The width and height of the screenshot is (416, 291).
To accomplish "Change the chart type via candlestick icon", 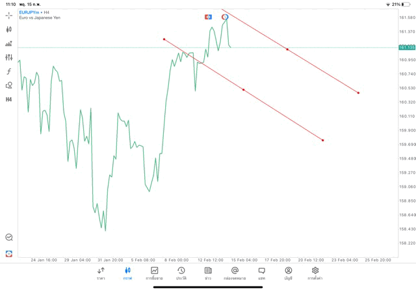I will click(9, 29).
